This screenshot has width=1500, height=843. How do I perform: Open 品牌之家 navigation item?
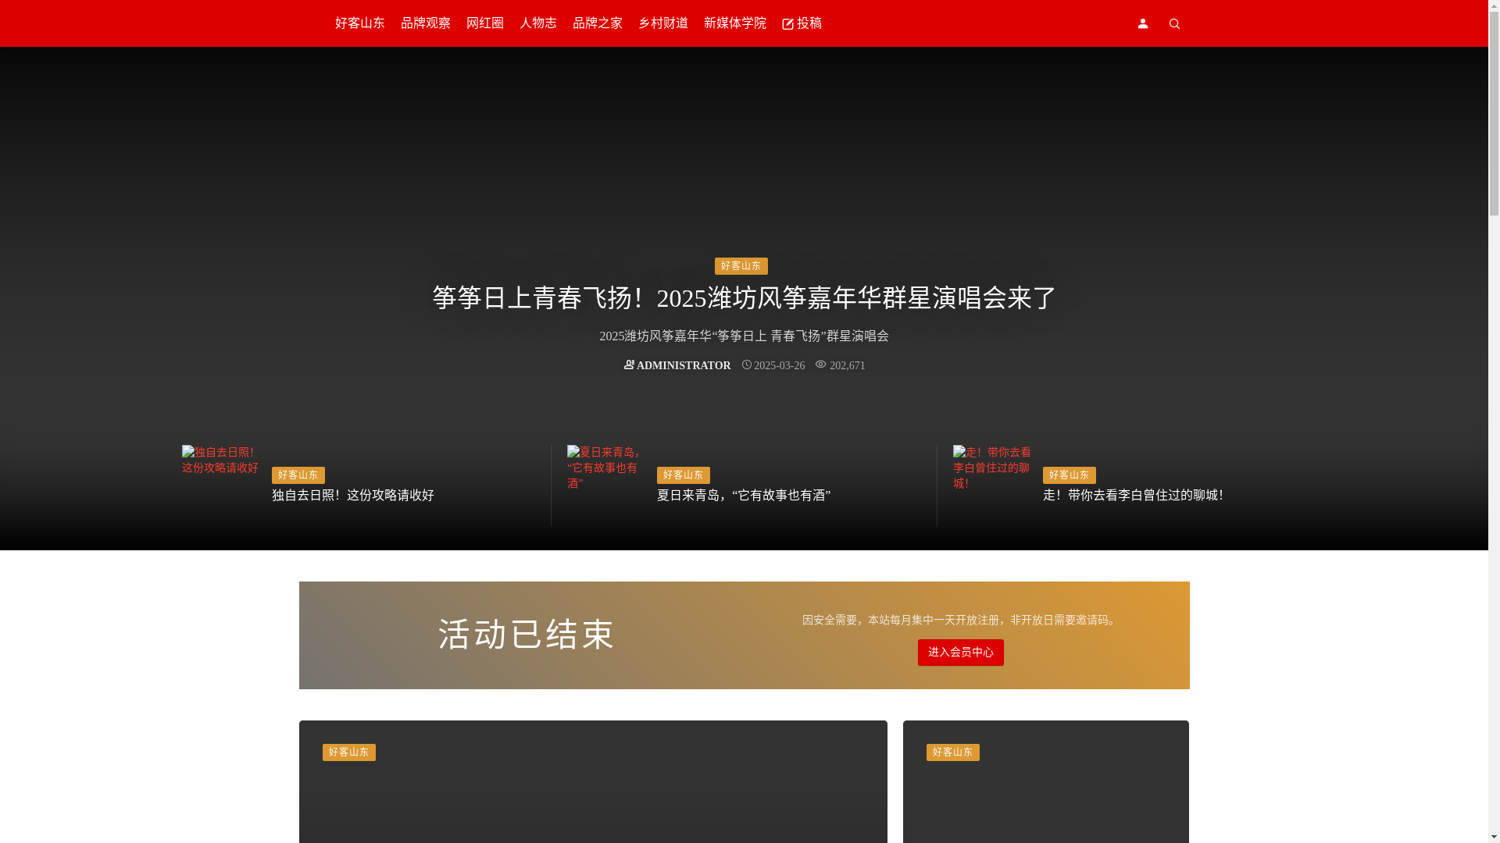597,23
